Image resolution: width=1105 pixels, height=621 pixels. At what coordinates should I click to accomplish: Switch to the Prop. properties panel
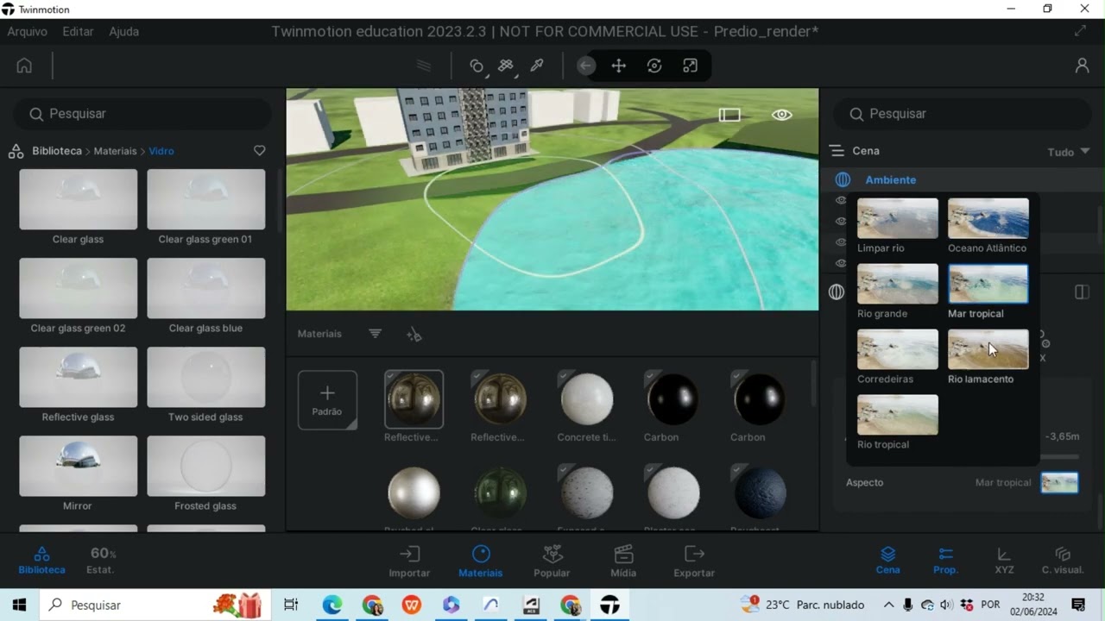(x=946, y=561)
